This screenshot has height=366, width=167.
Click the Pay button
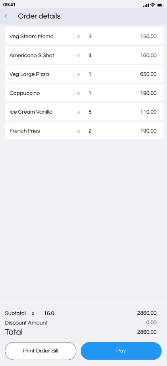point(121,351)
